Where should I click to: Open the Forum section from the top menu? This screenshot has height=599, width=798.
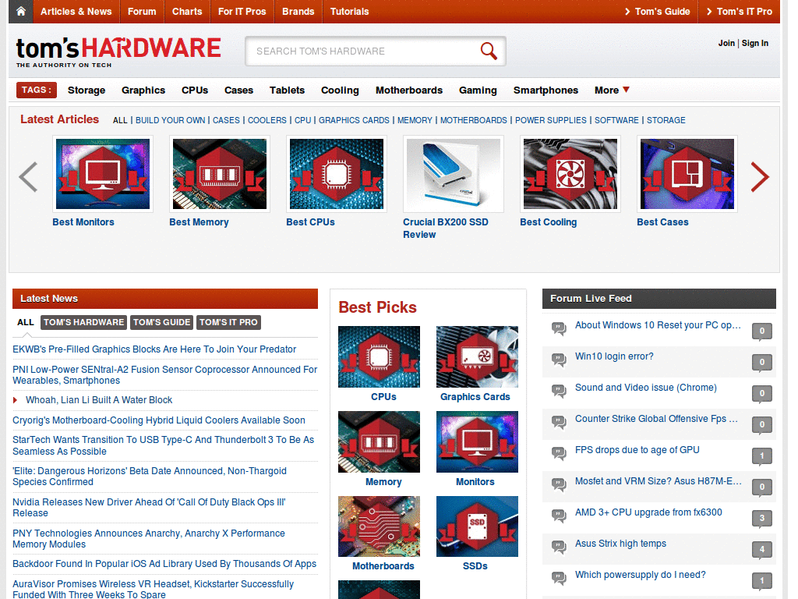pos(142,12)
